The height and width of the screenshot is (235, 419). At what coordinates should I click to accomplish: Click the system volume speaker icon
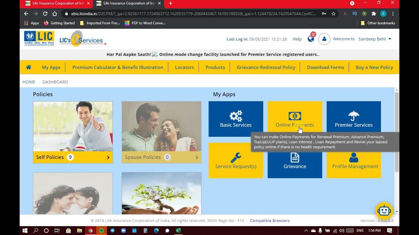coord(342,230)
